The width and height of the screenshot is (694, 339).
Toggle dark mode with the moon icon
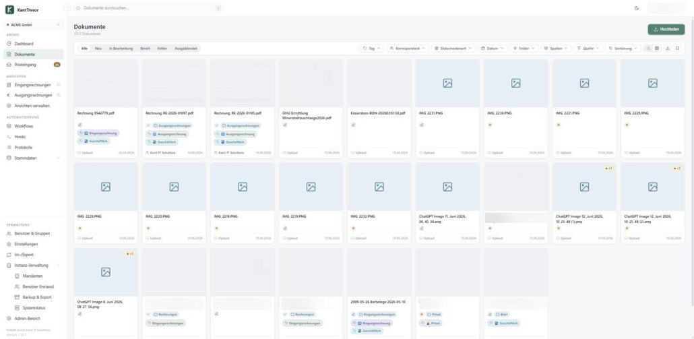pyautogui.click(x=637, y=8)
